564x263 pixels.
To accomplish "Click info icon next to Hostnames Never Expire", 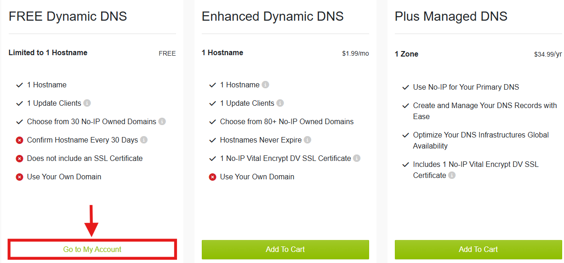I will (308, 140).
